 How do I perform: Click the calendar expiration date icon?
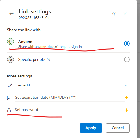click(9, 98)
